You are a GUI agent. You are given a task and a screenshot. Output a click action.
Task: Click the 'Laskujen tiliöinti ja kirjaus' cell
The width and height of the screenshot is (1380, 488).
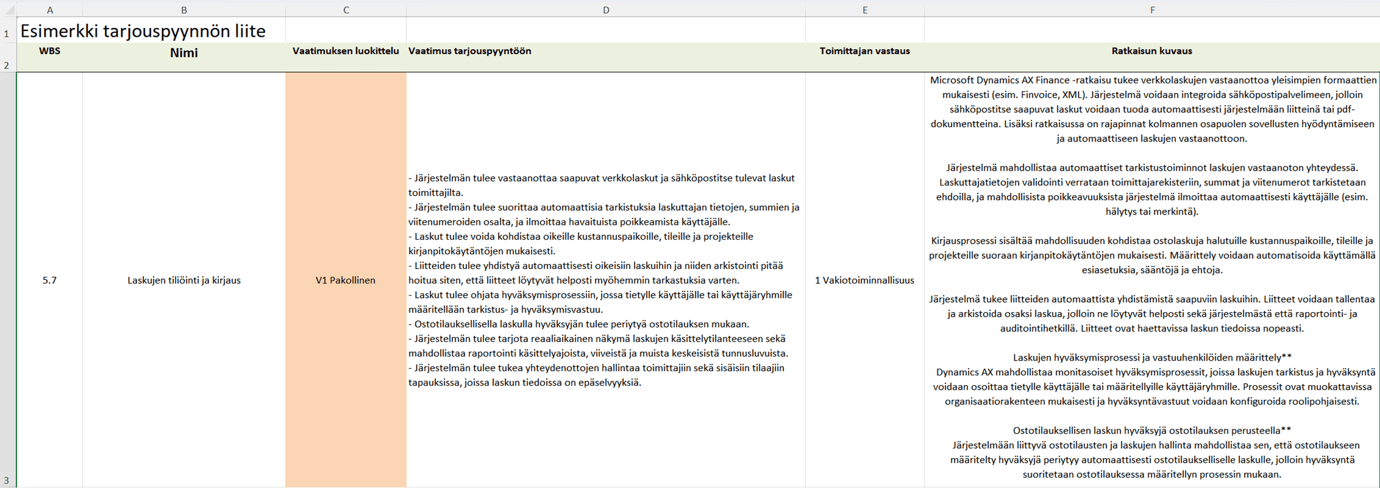184,281
